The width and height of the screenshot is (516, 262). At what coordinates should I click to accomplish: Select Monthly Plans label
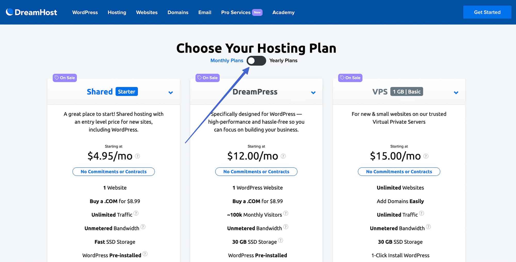227,60
